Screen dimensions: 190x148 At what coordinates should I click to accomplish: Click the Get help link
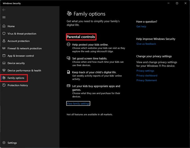[141, 26]
